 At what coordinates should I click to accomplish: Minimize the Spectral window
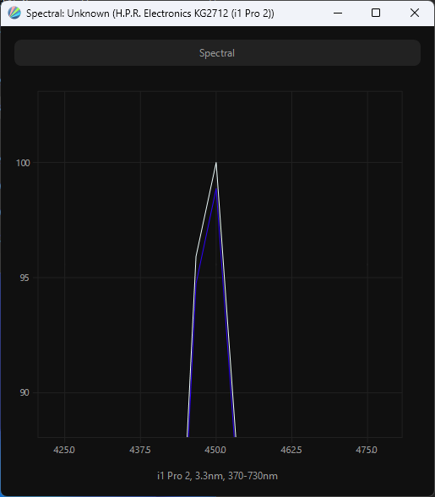pos(338,13)
